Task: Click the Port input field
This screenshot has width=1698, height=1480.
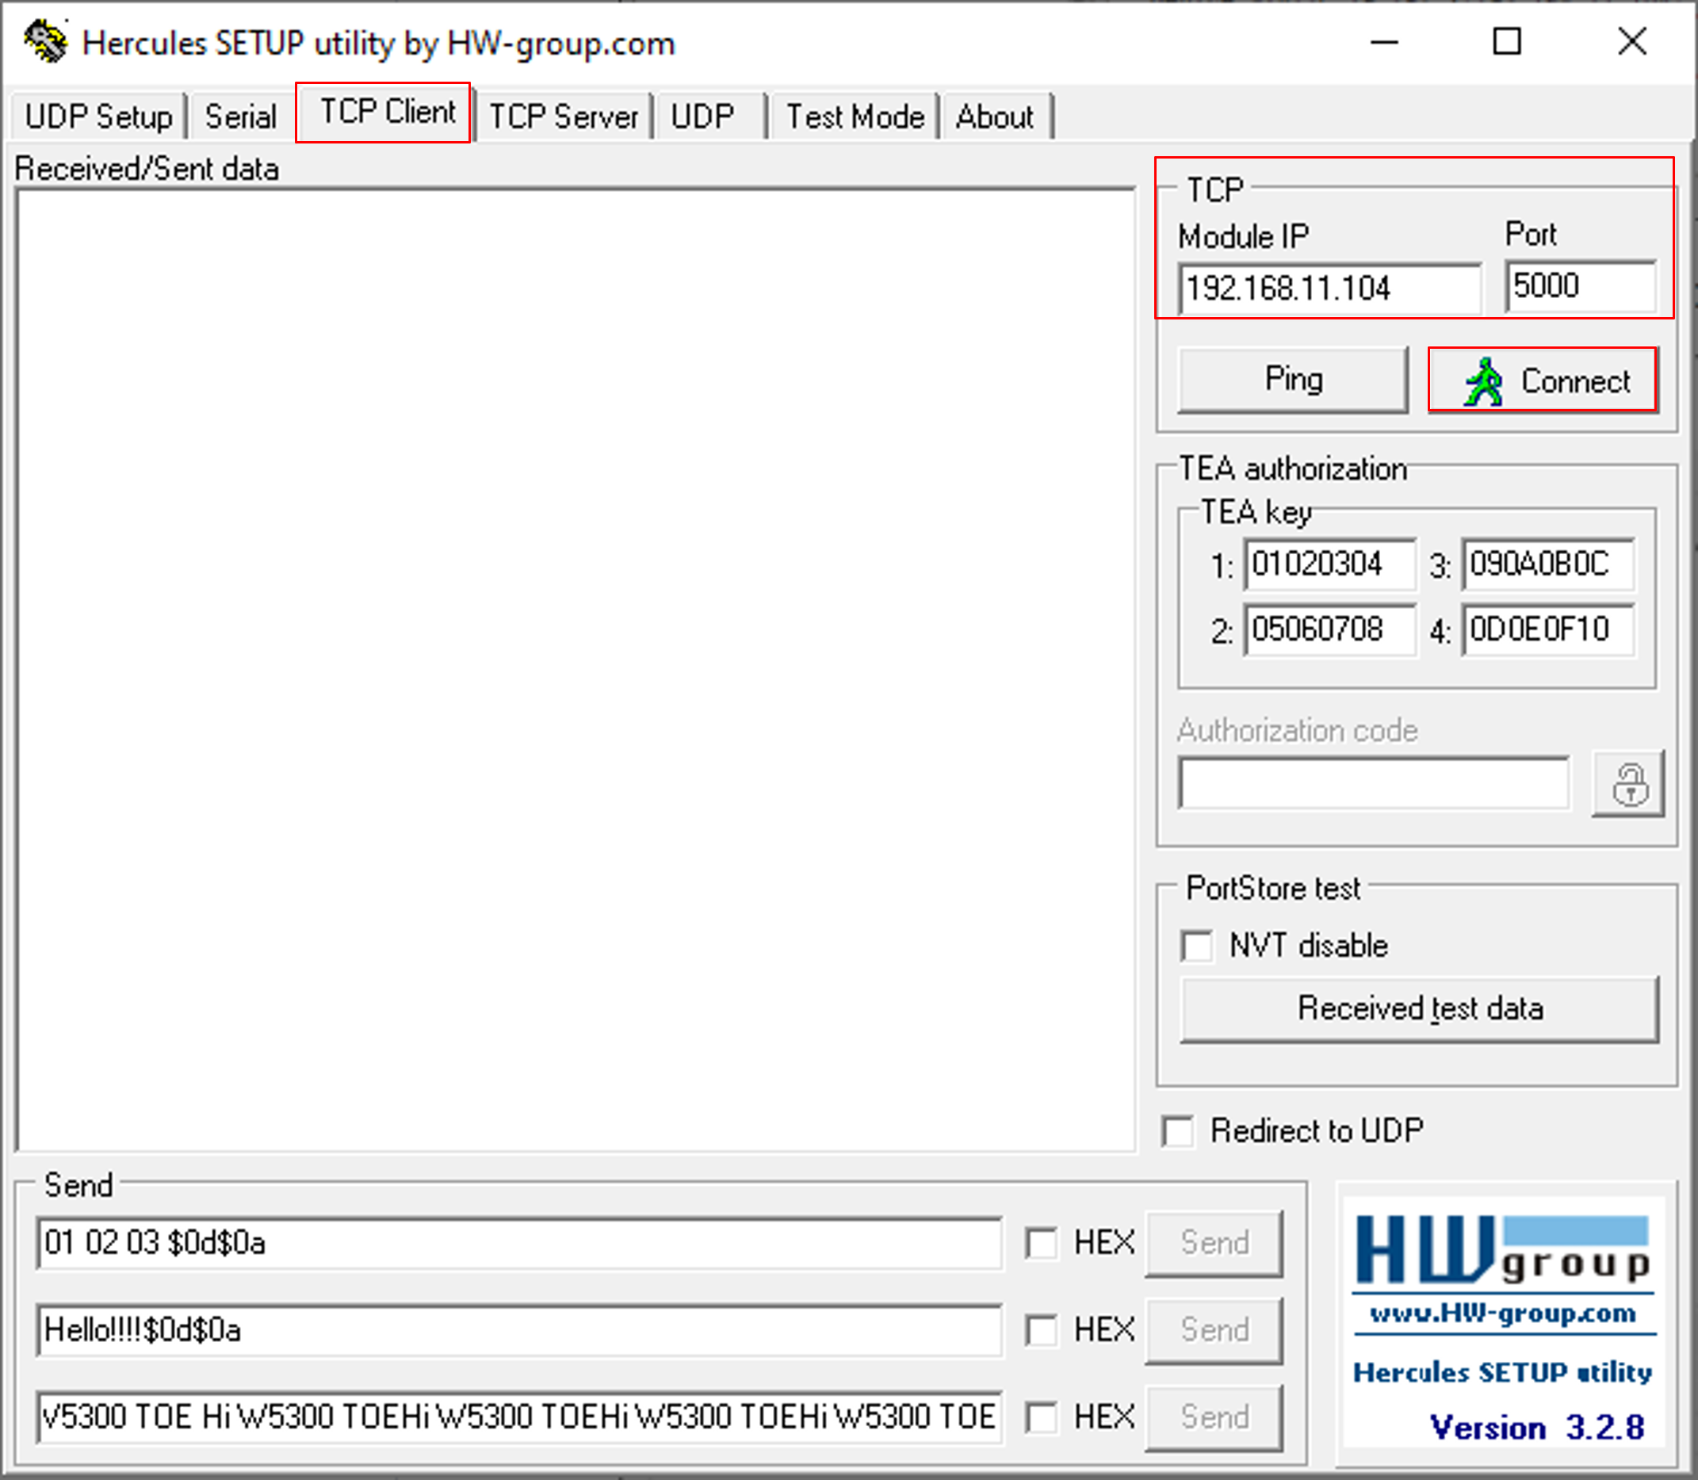Action: (x=1580, y=287)
